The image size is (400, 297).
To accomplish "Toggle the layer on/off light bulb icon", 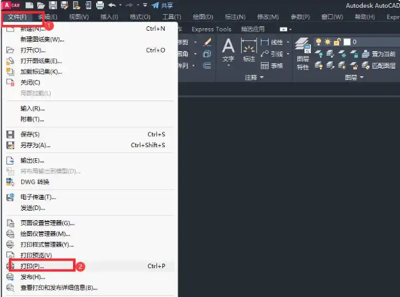I will (319, 42).
